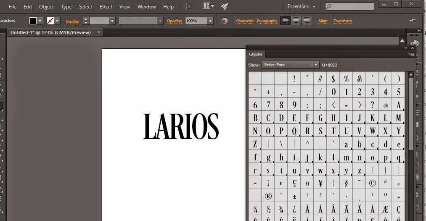Image resolution: width=426 pixels, height=221 pixels.
Task: Open the Arrange Documents layout dropdown
Action: click(x=208, y=6)
